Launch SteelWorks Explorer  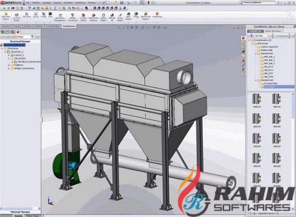(x=93, y=17)
